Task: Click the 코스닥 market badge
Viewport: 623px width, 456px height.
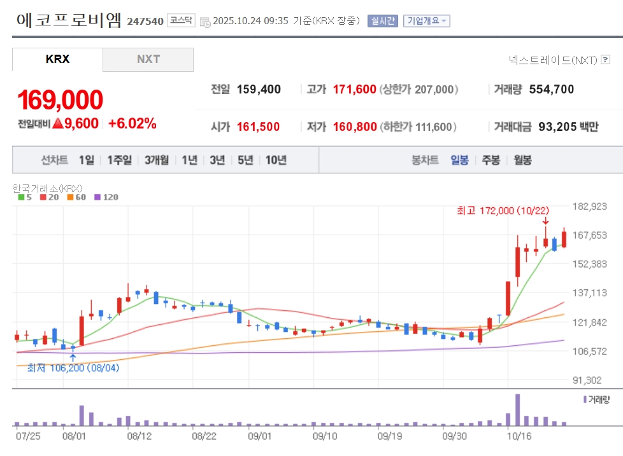Action: click(181, 20)
